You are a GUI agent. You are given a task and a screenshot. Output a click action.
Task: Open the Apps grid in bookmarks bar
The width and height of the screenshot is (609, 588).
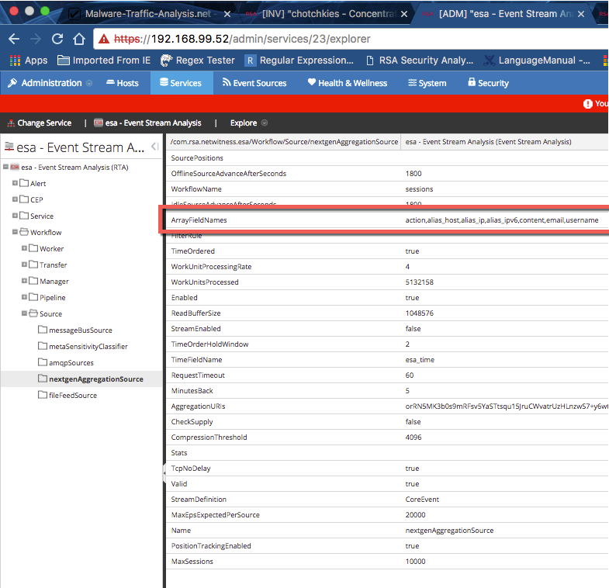tap(27, 60)
